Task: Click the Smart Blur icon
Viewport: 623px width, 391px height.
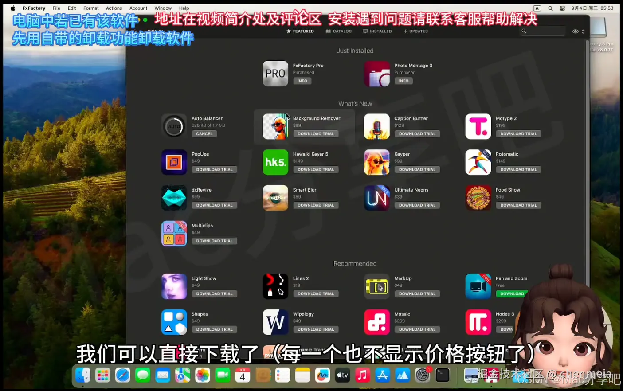Action: pyautogui.click(x=275, y=198)
